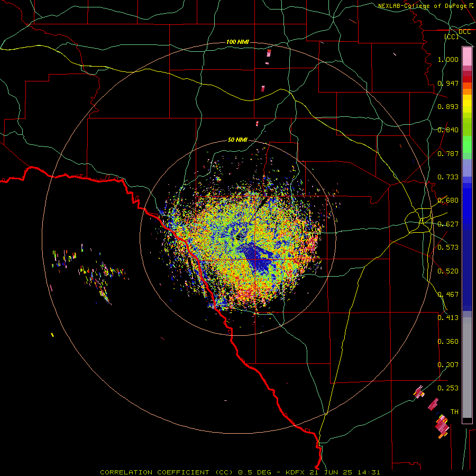Viewport: 476px width, 476px height.
Task: Pick the light pink swatch atop the color bar
Action: coord(467,57)
